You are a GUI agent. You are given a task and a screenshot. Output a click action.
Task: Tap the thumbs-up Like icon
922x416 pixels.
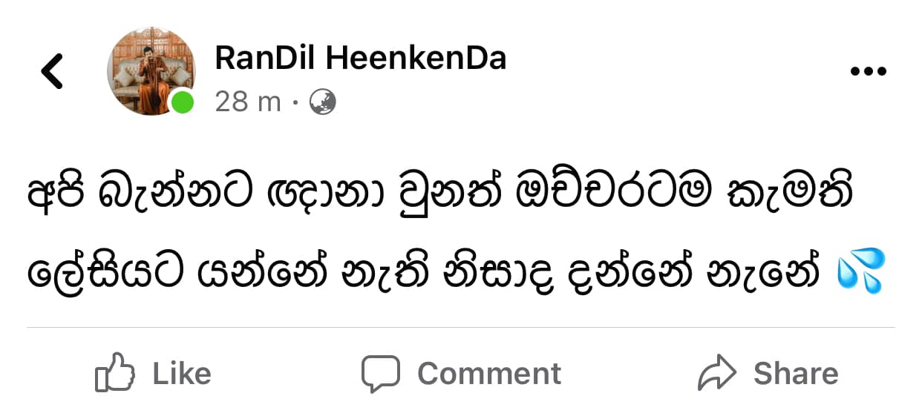click(115, 372)
